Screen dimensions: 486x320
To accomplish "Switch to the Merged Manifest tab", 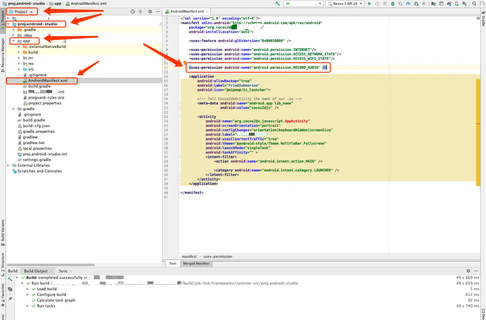I will pos(196,263).
